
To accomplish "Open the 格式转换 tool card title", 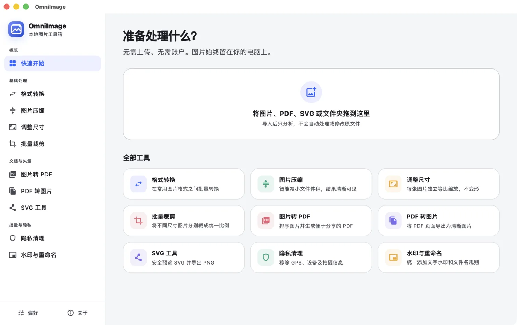I will coord(163,180).
